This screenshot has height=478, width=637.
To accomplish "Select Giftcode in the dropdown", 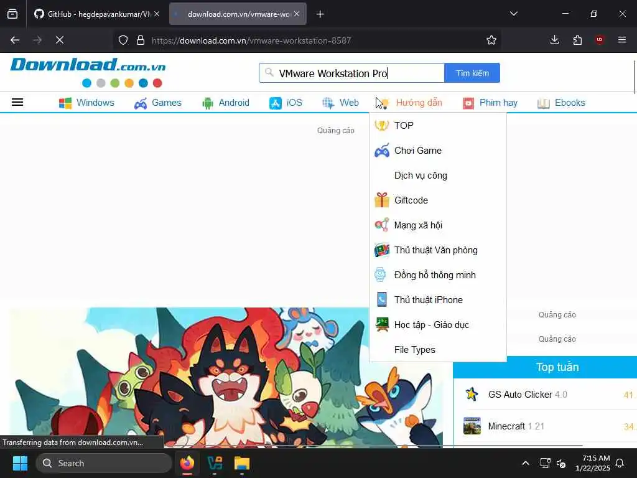I will pos(438,200).
